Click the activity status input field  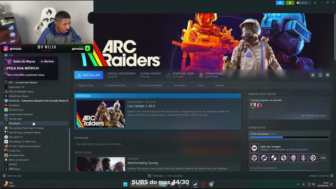coord(157,144)
